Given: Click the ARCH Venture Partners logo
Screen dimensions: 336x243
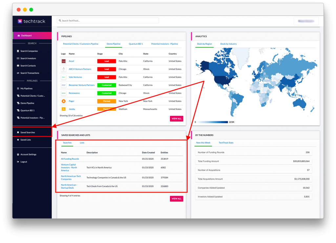Looking at the screenshot, I should (63, 69).
